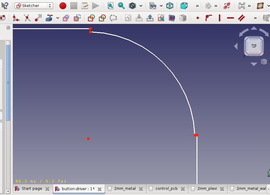Image resolution: width=270 pixels, height=195 pixels.
Task: Rotate the view using the left navigation arrow
Action: (x=236, y=46)
